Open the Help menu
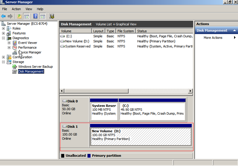This screenshot has height=166, width=238. pyautogui.click(x=40, y=9)
